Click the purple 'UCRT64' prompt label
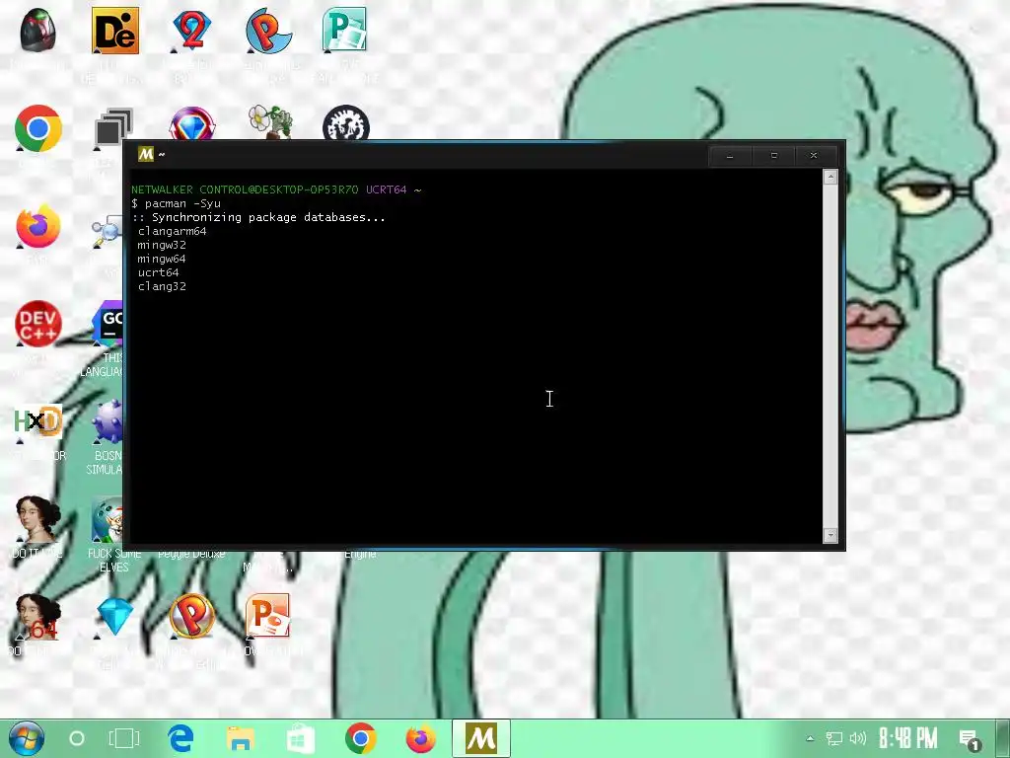Image resolution: width=1010 pixels, height=758 pixels. pyautogui.click(x=387, y=189)
